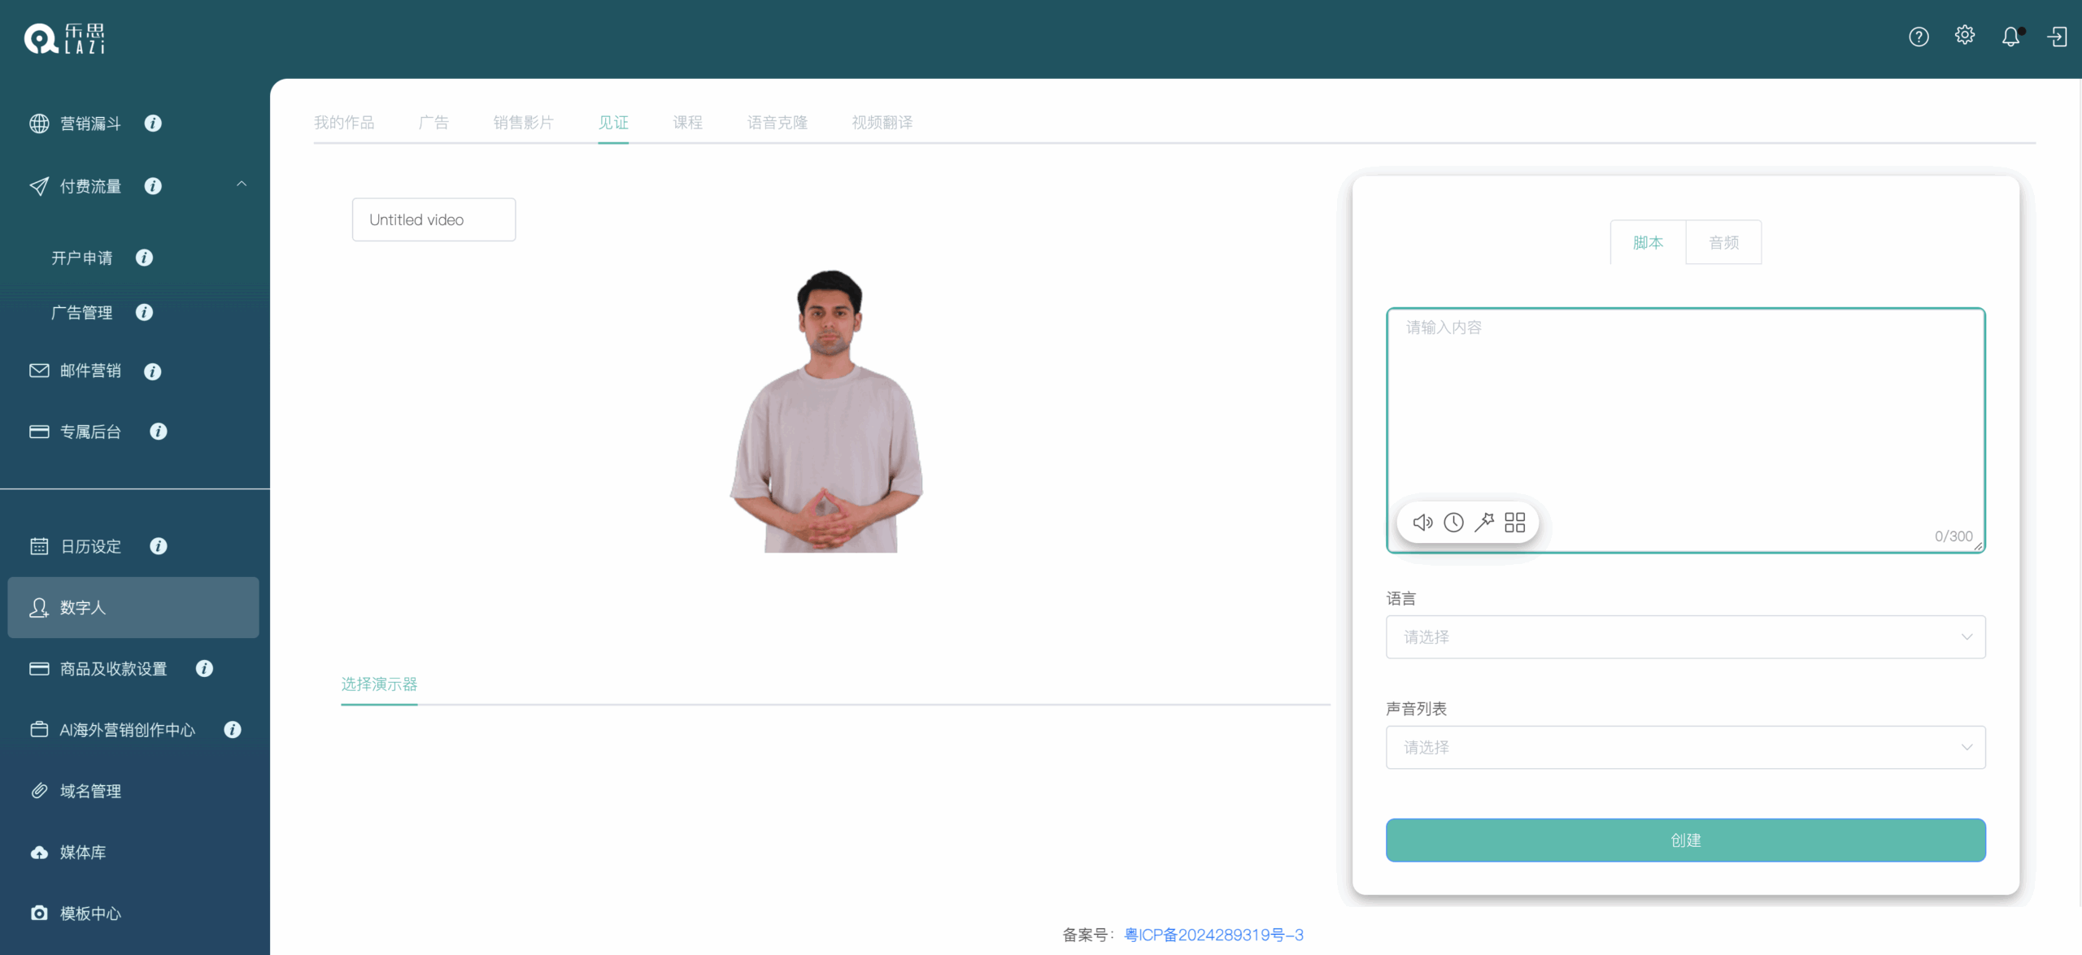
Task: Open 商品及收款设置 in the sidebar
Action: pos(113,668)
